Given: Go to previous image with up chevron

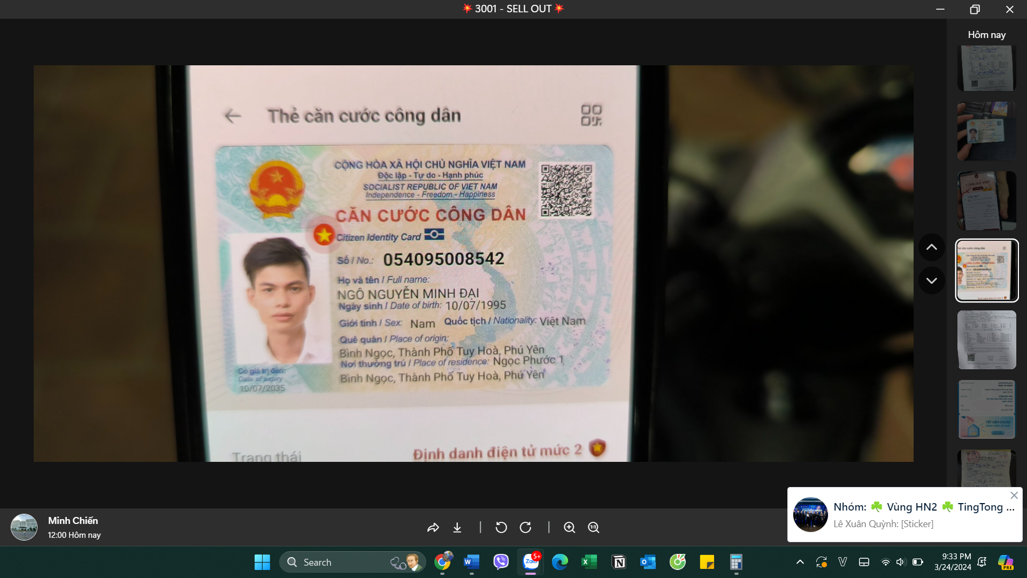Looking at the screenshot, I should pyautogui.click(x=931, y=247).
